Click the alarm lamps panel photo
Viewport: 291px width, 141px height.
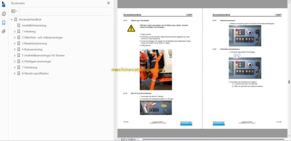coord(245,68)
